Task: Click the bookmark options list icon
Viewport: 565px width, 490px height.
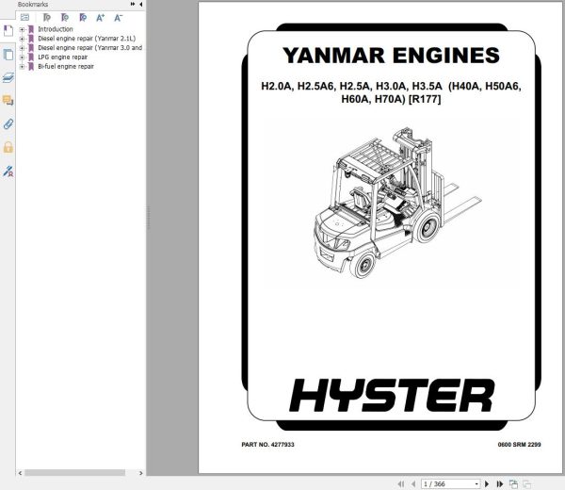Action: (24, 17)
